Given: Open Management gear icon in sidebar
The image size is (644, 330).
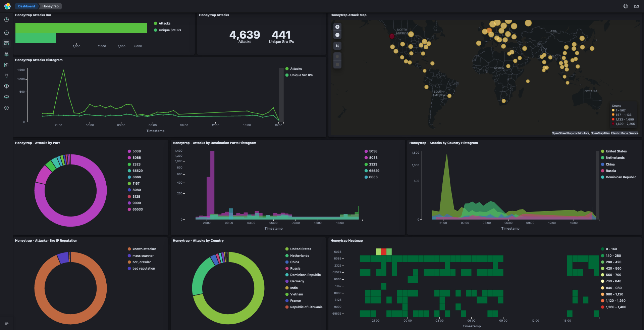Looking at the screenshot, I should click(6, 108).
